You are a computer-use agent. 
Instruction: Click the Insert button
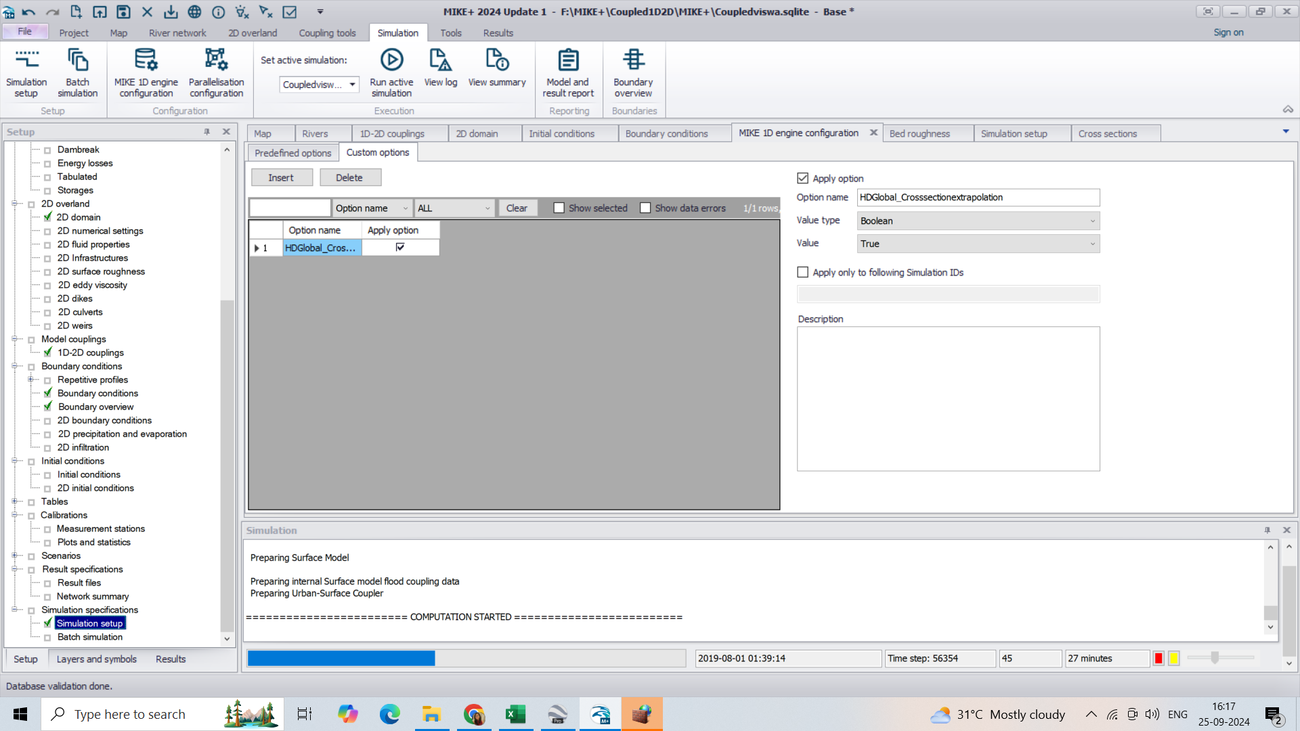click(281, 177)
